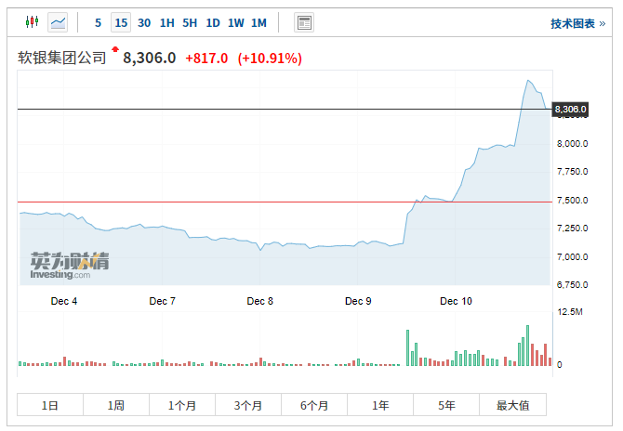Select the area line chart icon

tap(58, 22)
